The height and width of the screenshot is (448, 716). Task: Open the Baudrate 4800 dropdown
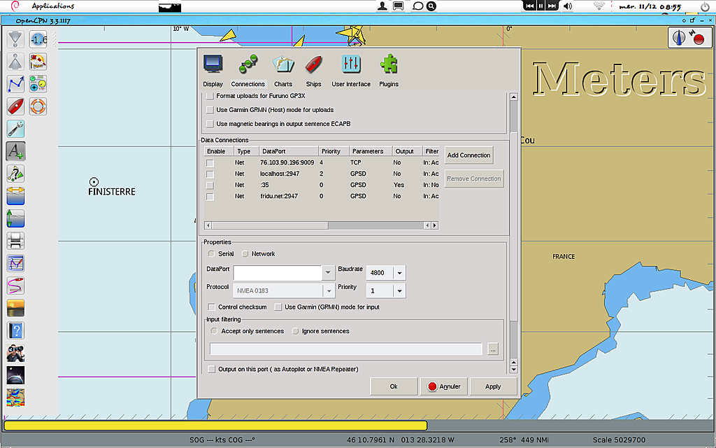click(x=399, y=273)
